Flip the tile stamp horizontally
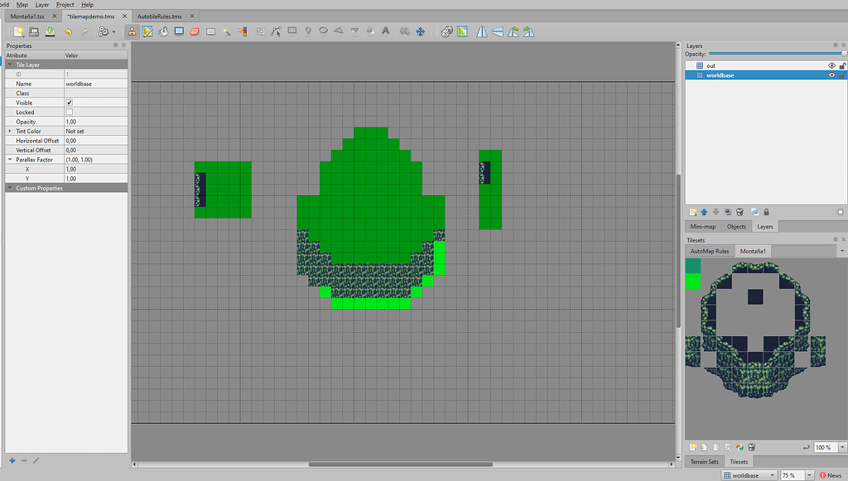Image resolution: width=848 pixels, height=481 pixels. coord(481,31)
